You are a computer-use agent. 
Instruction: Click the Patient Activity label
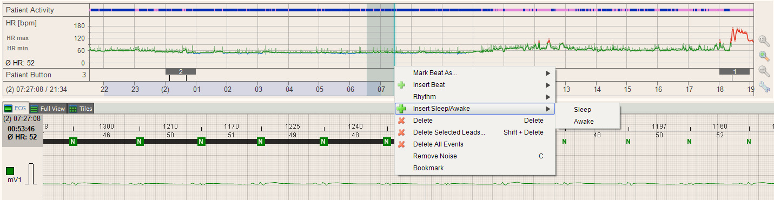coord(30,10)
